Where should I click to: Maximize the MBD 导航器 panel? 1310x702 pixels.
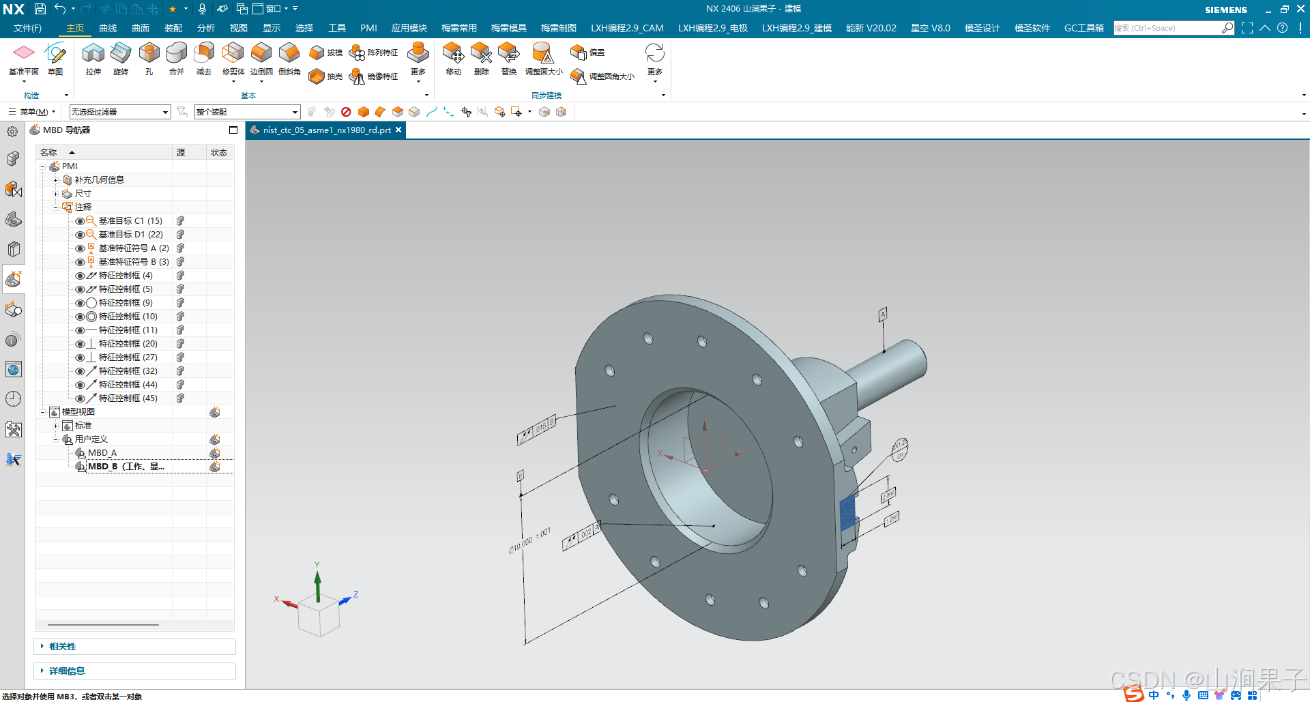click(x=233, y=130)
